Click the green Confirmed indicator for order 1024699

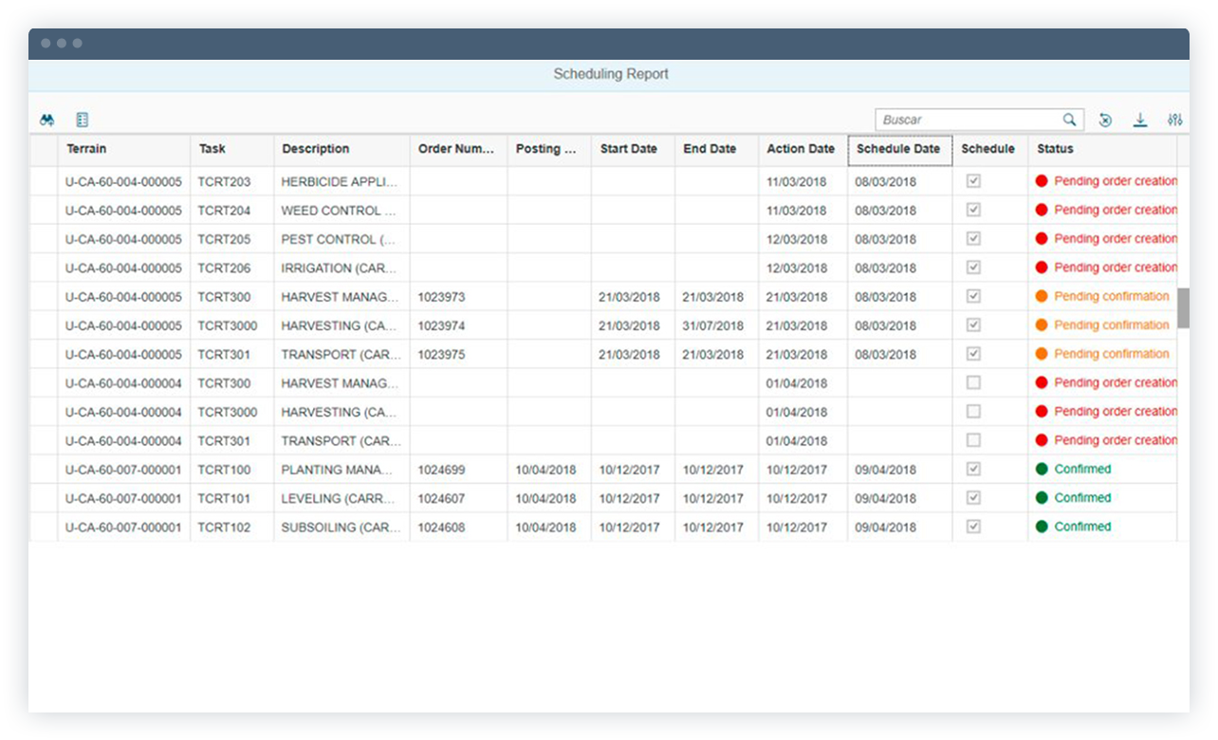1041,469
